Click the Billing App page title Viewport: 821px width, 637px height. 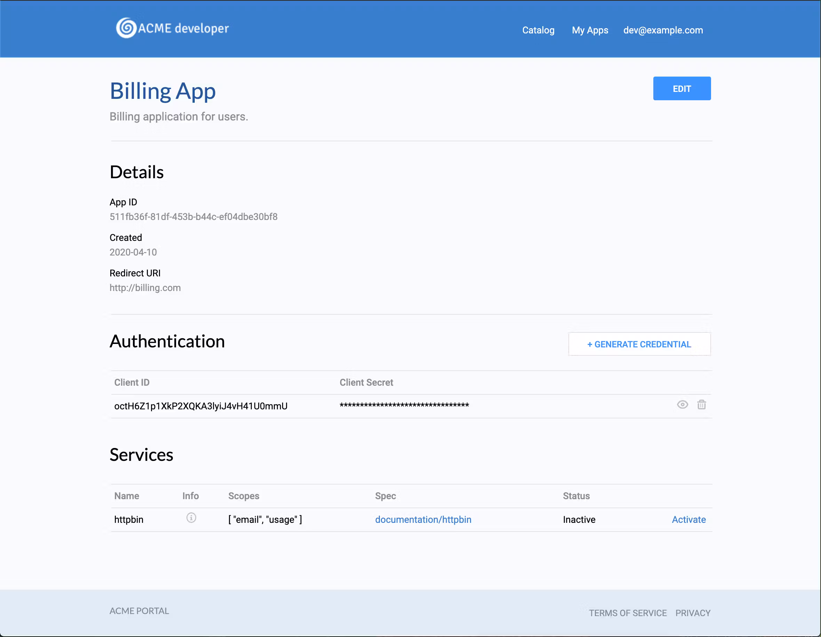pos(162,91)
